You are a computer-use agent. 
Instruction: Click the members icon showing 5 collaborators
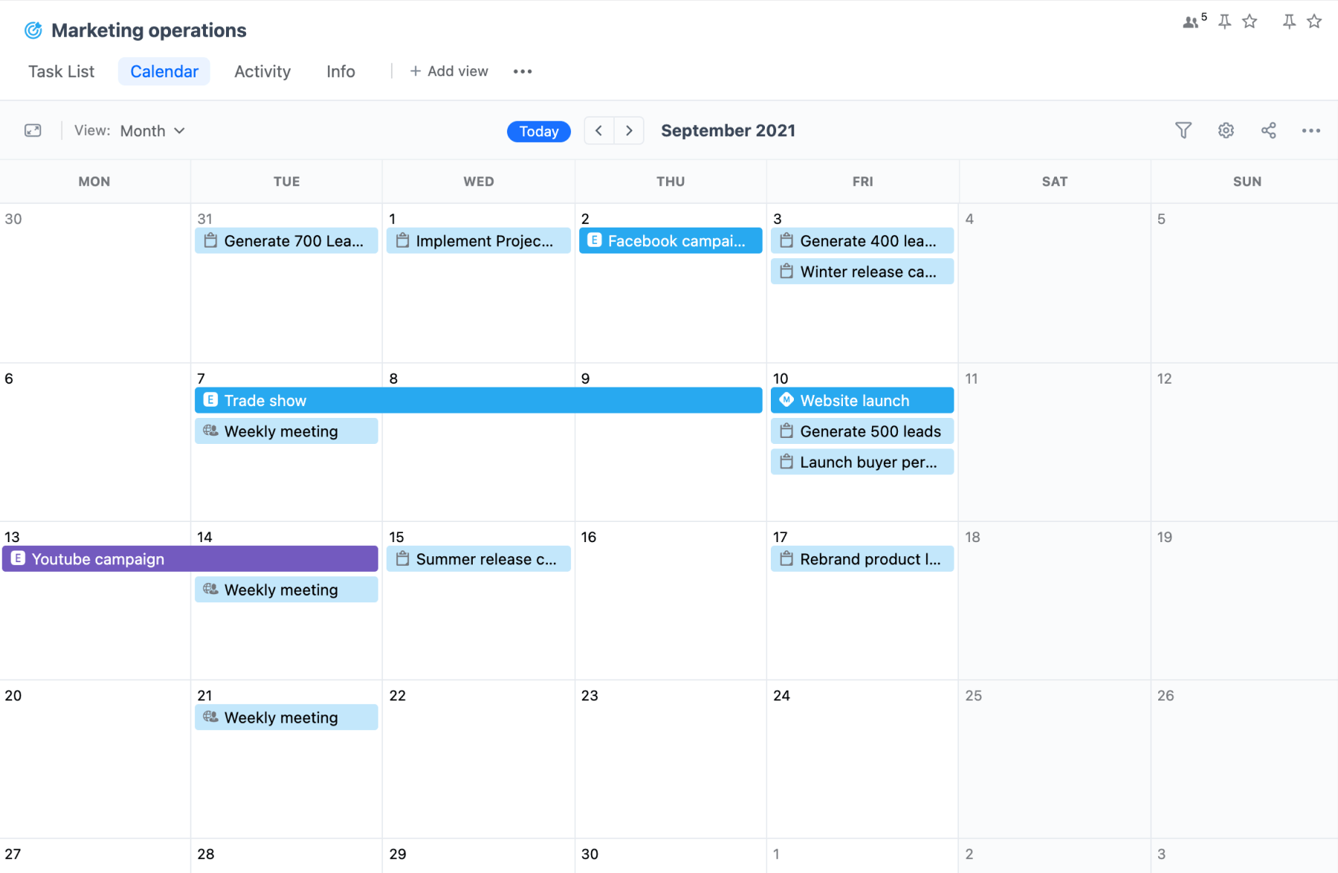pyautogui.click(x=1190, y=22)
